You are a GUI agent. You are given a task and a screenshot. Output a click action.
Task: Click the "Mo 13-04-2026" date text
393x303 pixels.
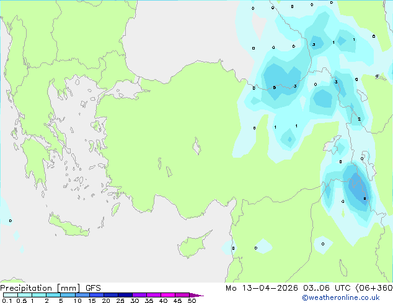(x=262, y=288)
